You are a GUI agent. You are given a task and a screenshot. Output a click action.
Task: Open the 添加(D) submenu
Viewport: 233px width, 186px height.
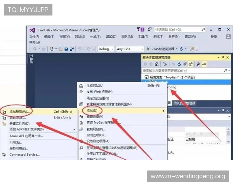[122, 111]
